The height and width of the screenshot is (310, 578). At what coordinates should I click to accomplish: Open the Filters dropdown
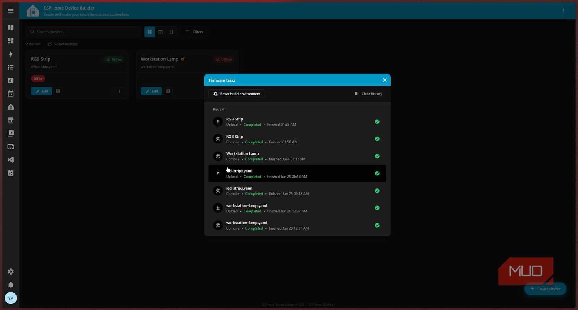pyautogui.click(x=194, y=32)
